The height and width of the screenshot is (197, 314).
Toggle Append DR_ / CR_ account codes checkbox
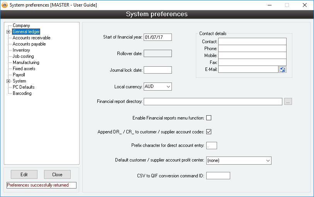(209, 132)
